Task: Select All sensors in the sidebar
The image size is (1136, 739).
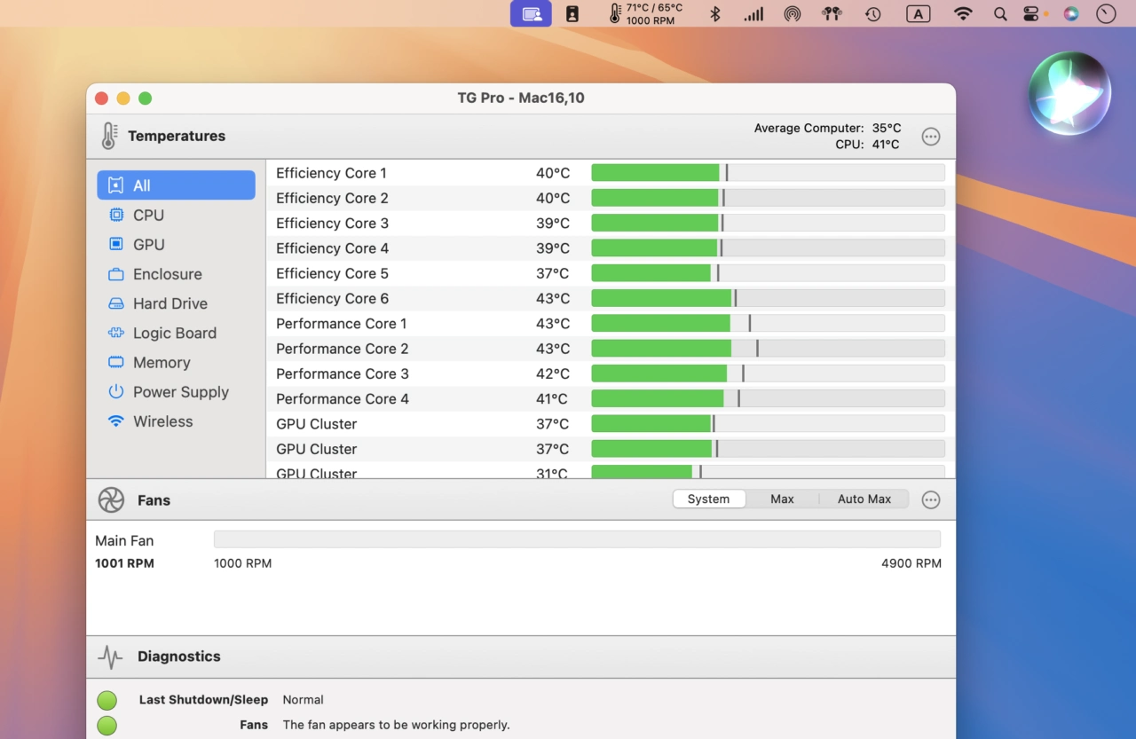Action: tap(176, 185)
